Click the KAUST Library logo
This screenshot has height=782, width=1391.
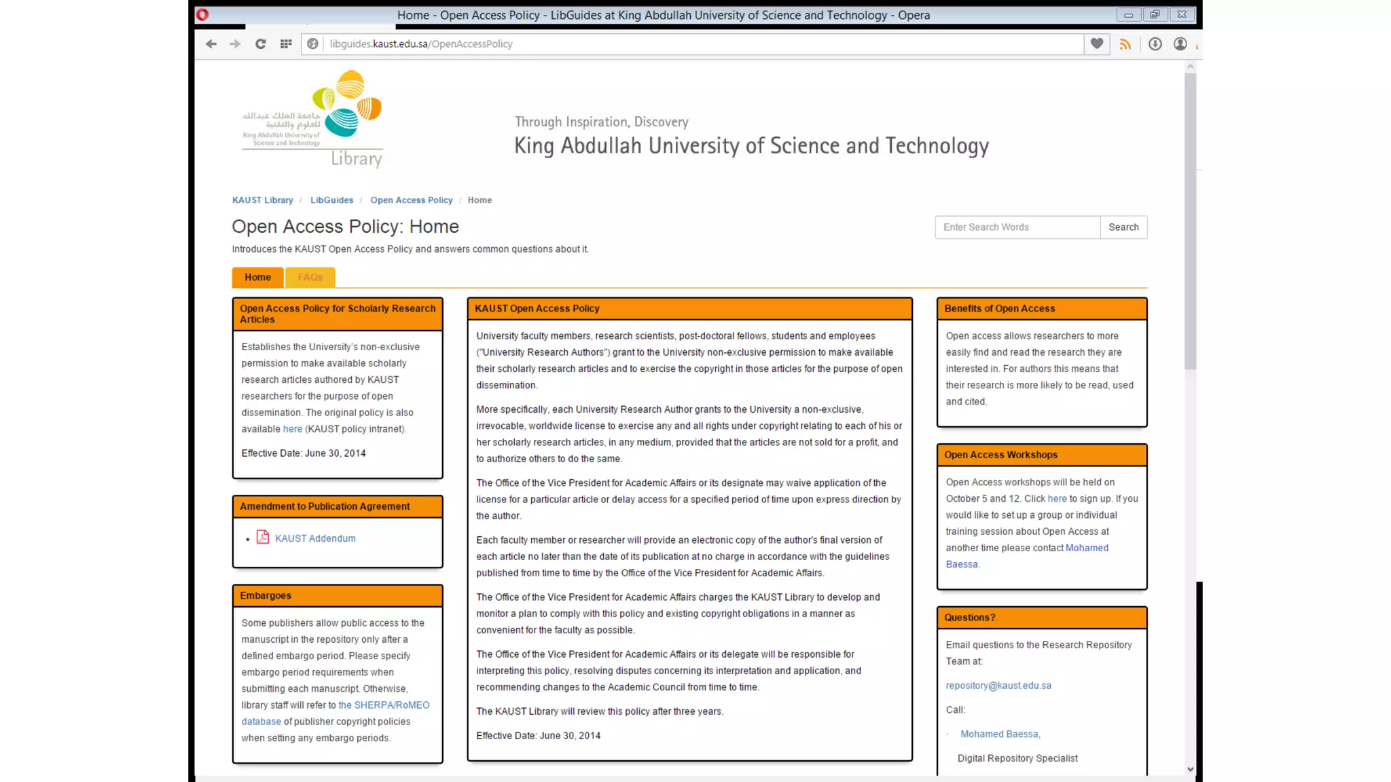(x=313, y=119)
